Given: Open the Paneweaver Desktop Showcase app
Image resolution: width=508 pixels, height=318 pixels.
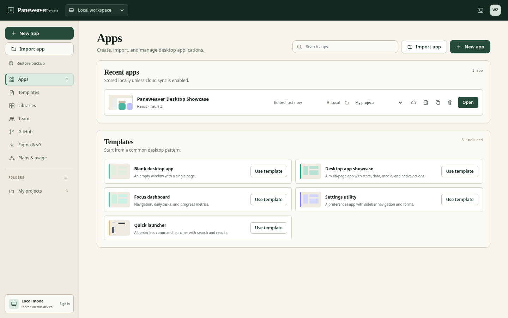Looking at the screenshot, I should click(468, 102).
